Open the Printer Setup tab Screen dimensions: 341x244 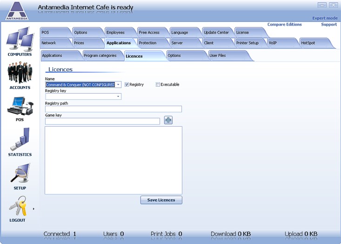coord(247,43)
